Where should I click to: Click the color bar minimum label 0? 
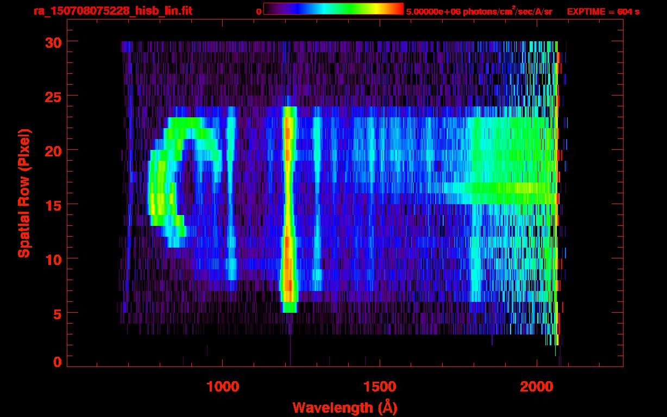click(x=259, y=11)
